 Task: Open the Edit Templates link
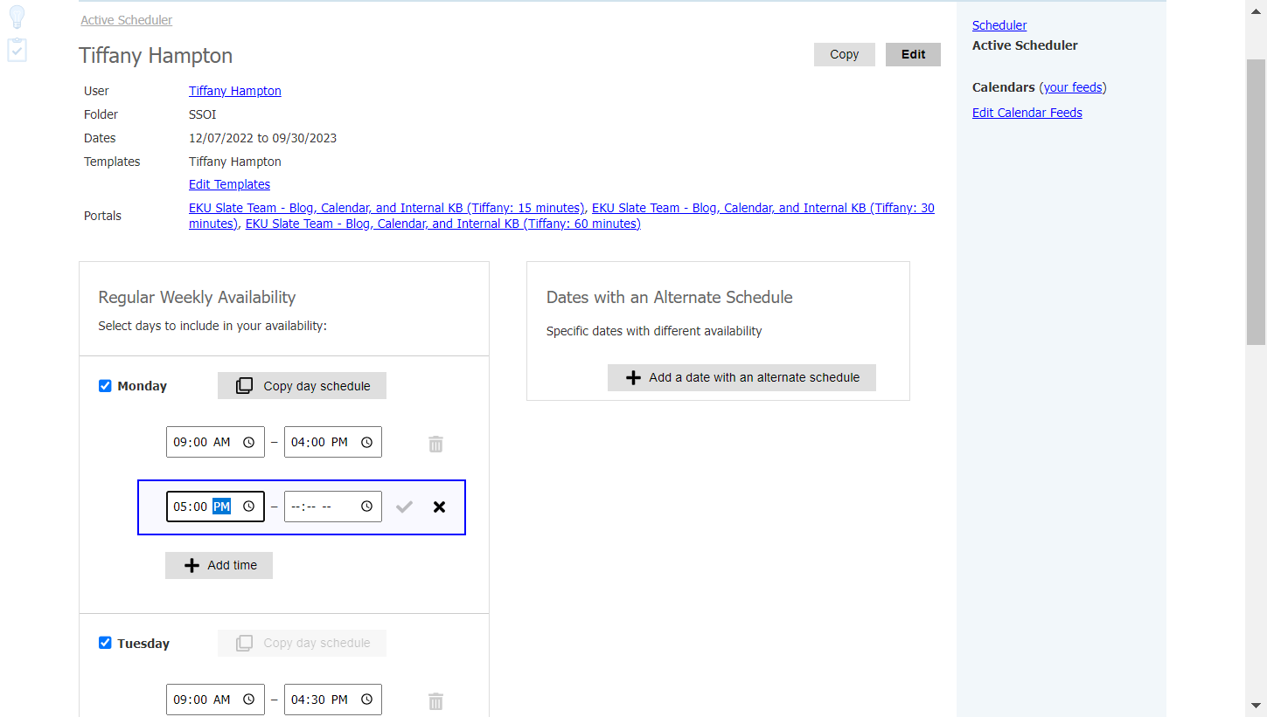229,184
